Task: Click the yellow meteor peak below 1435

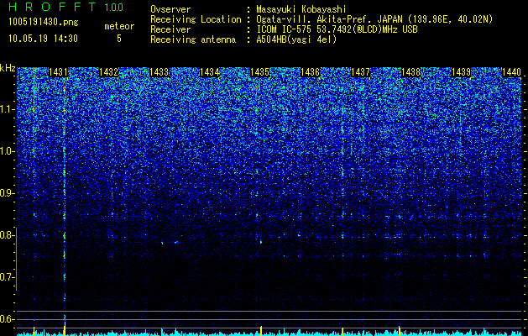Action: click(261, 330)
